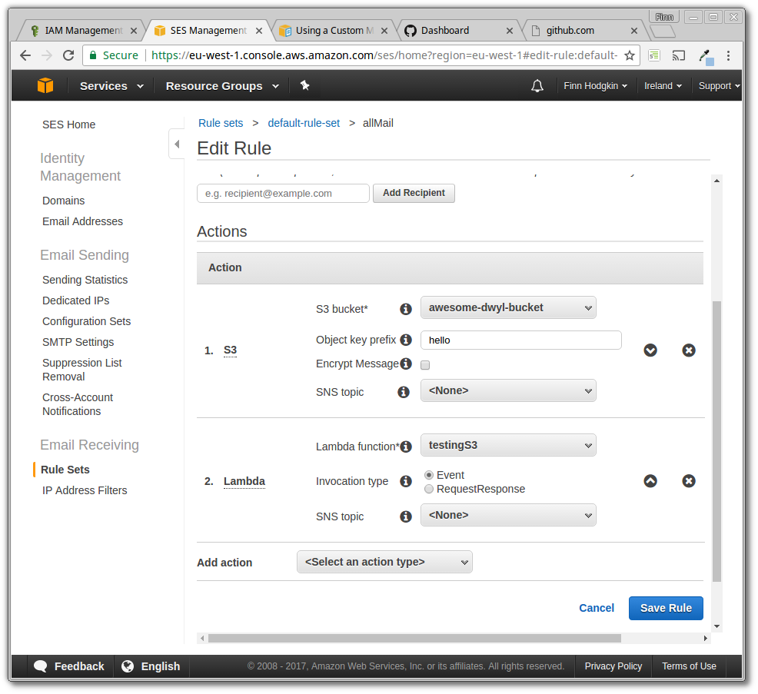Click the AWS logo cube icon
Viewport: 758px width, 694px height.
click(45, 85)
